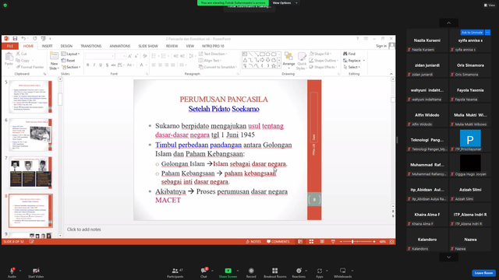This screenshot has height=280, width=499.
Task: Click Undo in quick access toolbar
Action: pyautogui.click(x=23, y=38)
